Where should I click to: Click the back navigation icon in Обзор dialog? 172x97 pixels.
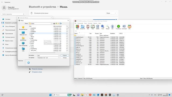54,23
